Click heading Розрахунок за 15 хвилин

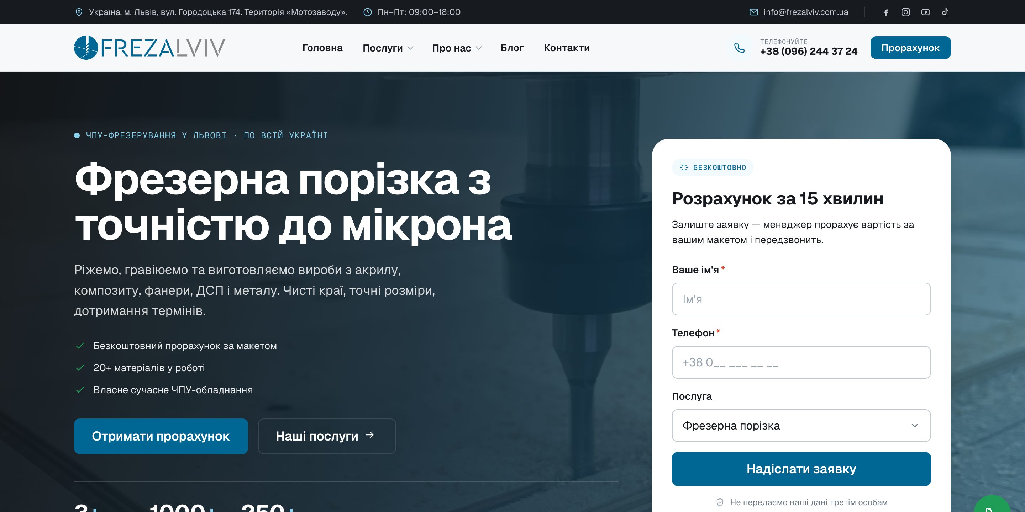pyautogui.click(x=778, y=198)
